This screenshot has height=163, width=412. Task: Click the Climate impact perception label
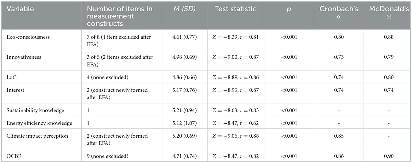coord(37,136)
